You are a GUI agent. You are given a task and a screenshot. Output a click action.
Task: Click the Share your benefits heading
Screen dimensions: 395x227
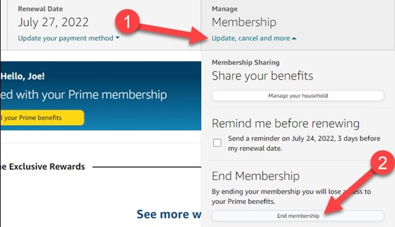pyautogui.click(x=262, y=76)
